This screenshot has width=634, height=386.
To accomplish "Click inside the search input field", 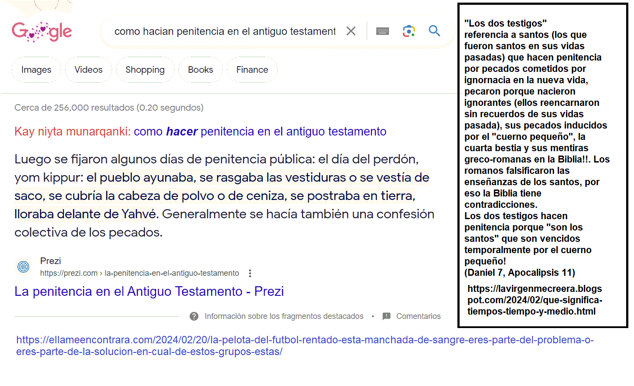I will (222, 30).
